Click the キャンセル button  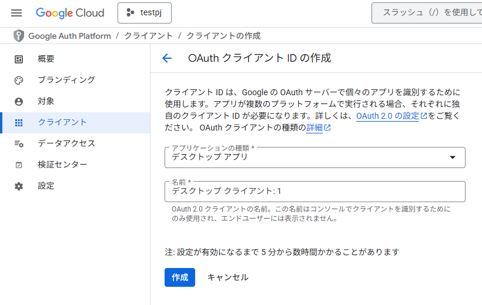[227, 277]
